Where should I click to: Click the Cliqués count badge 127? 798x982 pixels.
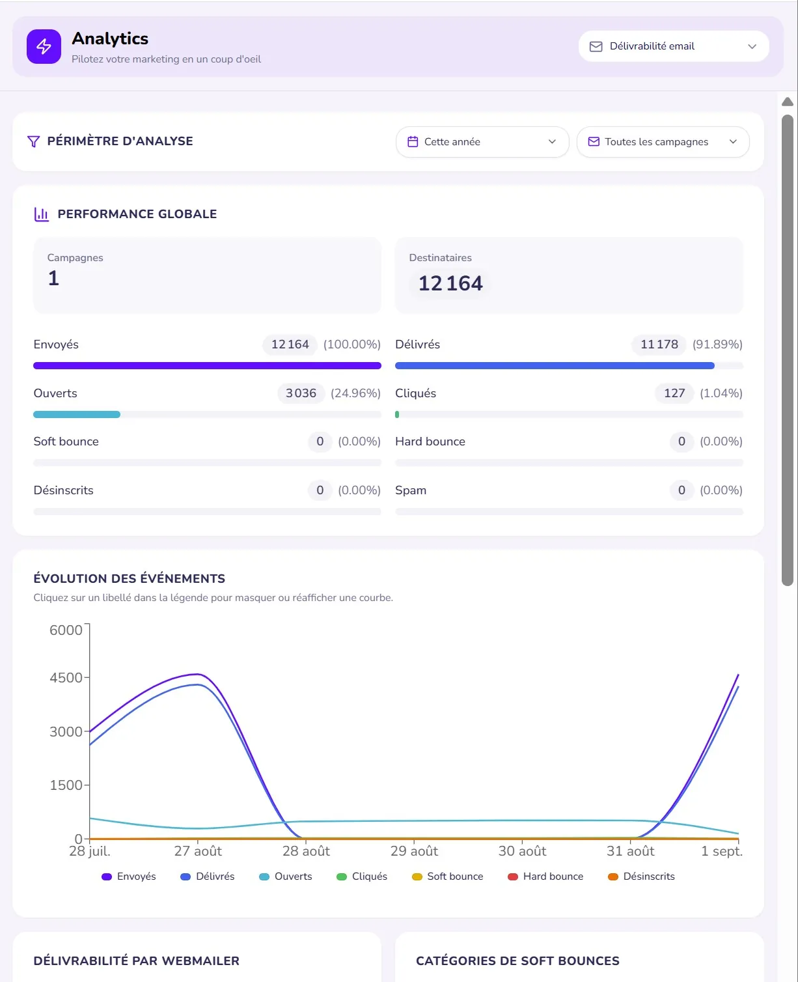(x=674, y=393)
